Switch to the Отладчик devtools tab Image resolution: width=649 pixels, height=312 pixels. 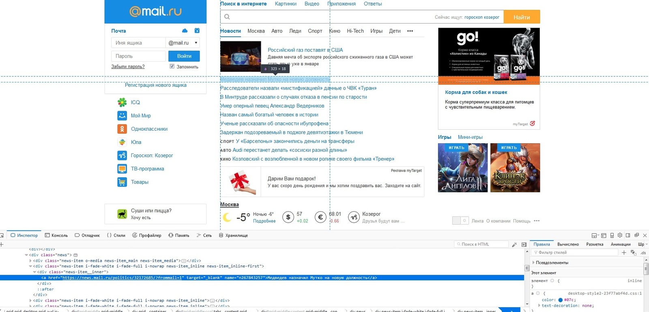tap(87, 235)
